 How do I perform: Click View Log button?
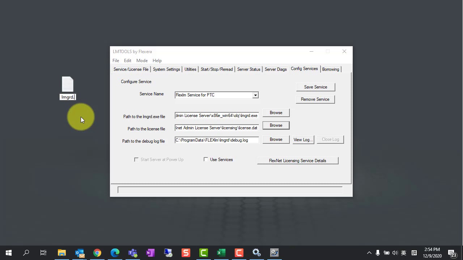pyautogui.click(x=303, y=140)
